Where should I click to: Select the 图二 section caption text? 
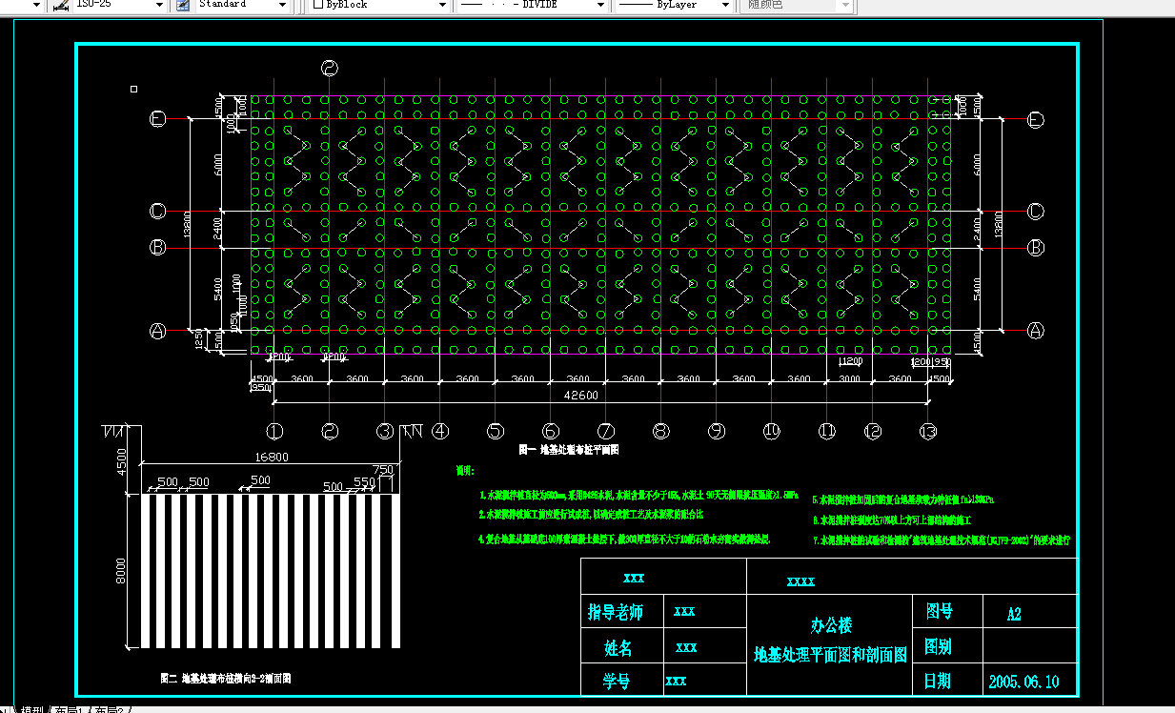pyautogui.click(x=226, y=679)
